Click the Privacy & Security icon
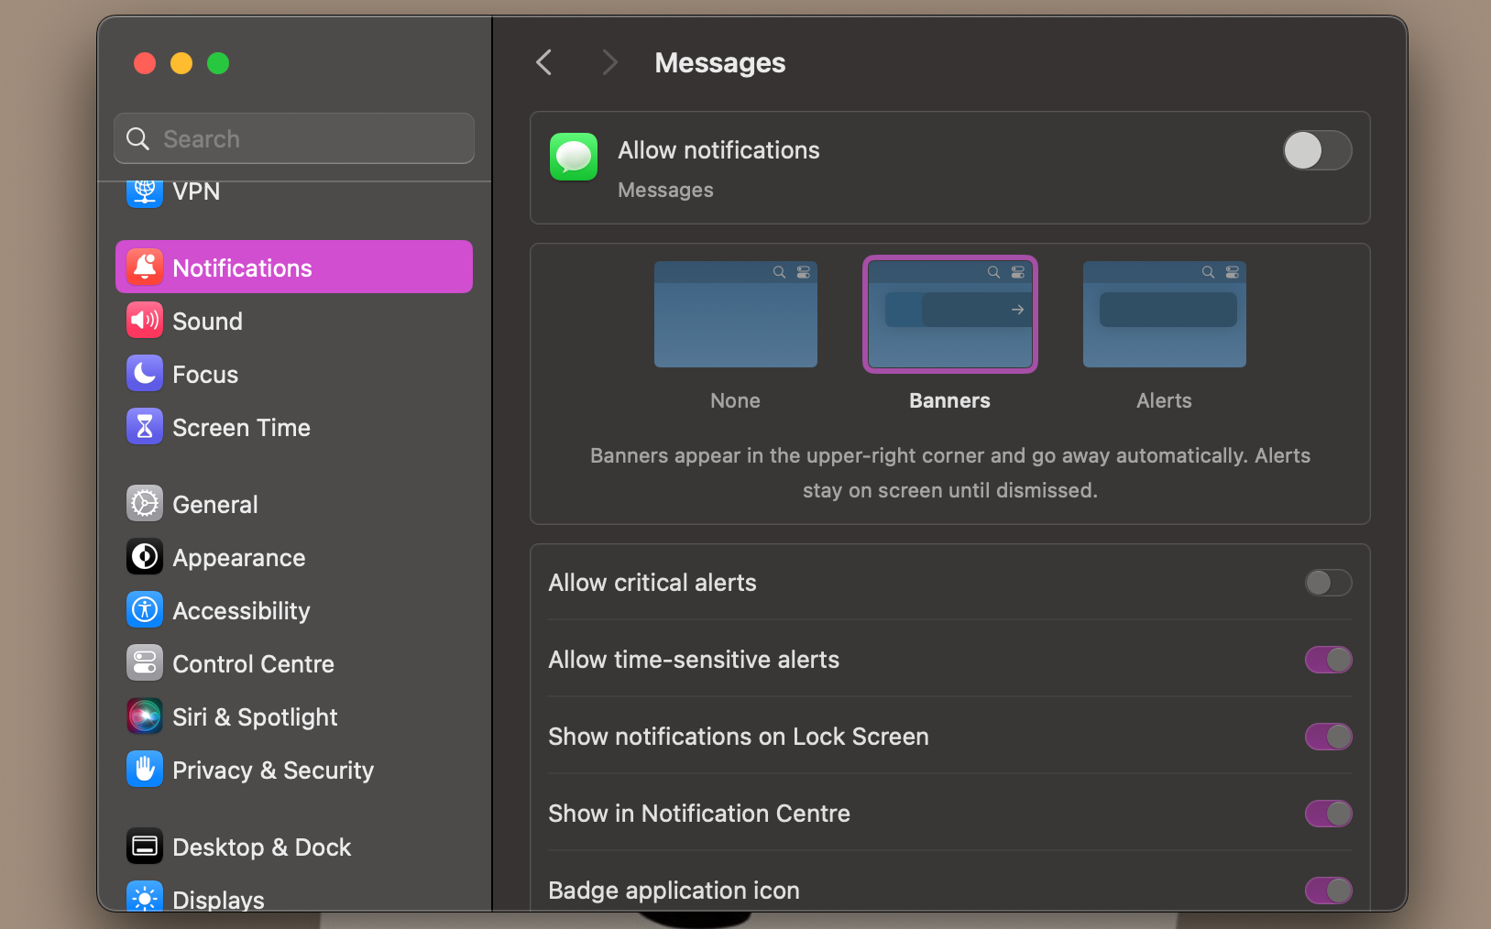 pyautogui.click(x=144, y=769)
